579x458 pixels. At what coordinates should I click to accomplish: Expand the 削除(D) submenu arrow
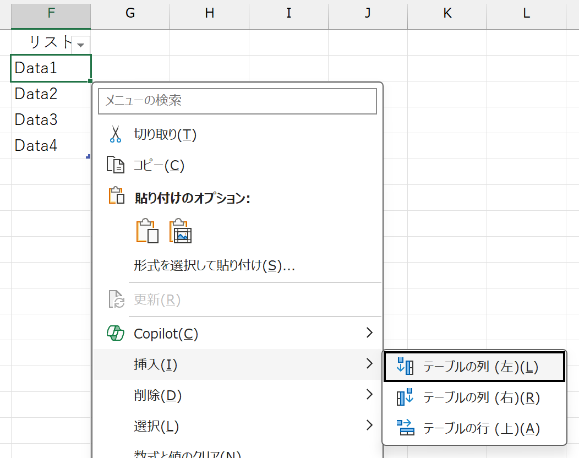pos(369,395)
